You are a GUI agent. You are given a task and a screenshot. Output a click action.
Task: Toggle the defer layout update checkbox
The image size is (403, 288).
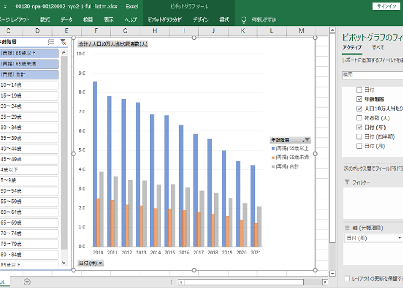tap(347, 278)
